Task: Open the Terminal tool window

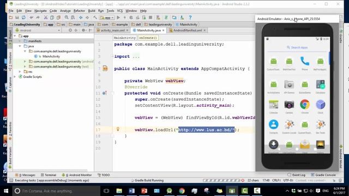Action: click(x=49, y=175)
